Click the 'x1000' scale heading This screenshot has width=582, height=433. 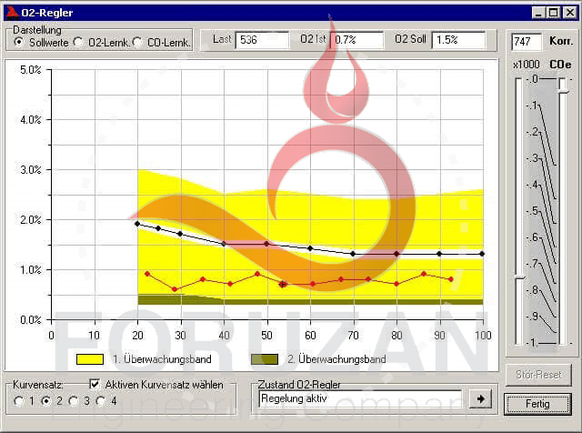527,65
